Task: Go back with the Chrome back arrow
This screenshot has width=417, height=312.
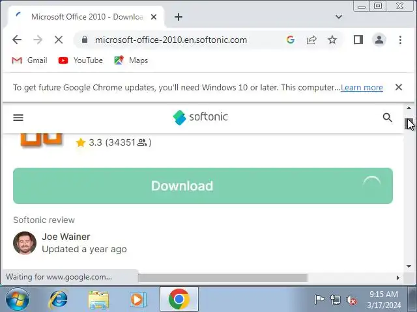Action: [17, 40]
